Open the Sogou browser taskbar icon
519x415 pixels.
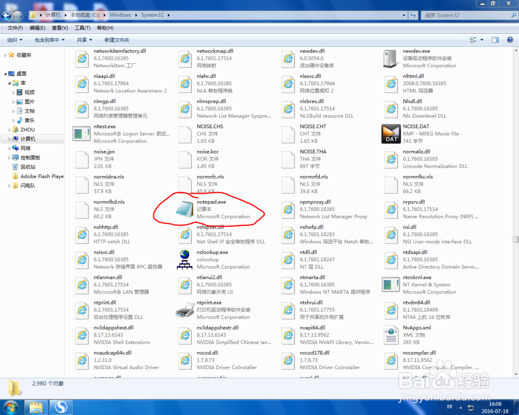point(61,407)
